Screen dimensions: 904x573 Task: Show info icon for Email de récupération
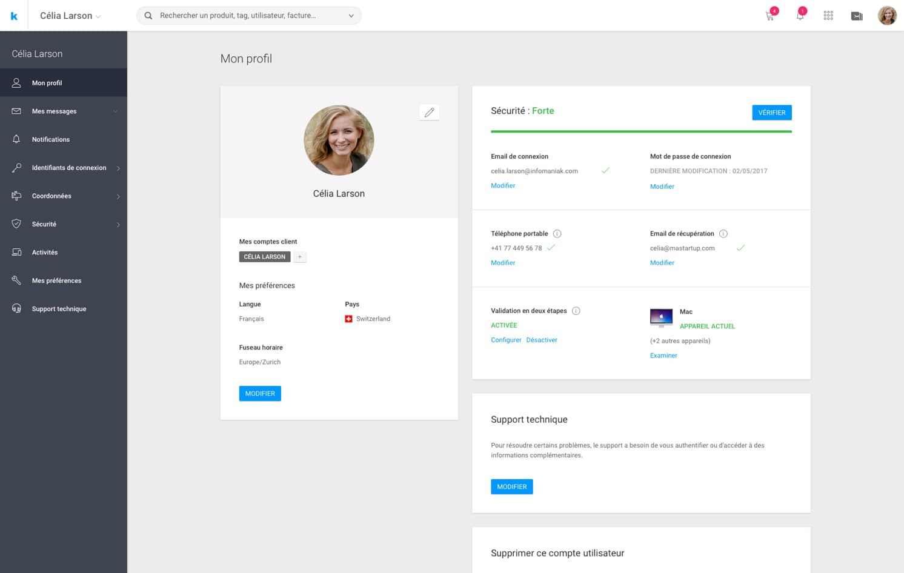click(x=723, y=234)
